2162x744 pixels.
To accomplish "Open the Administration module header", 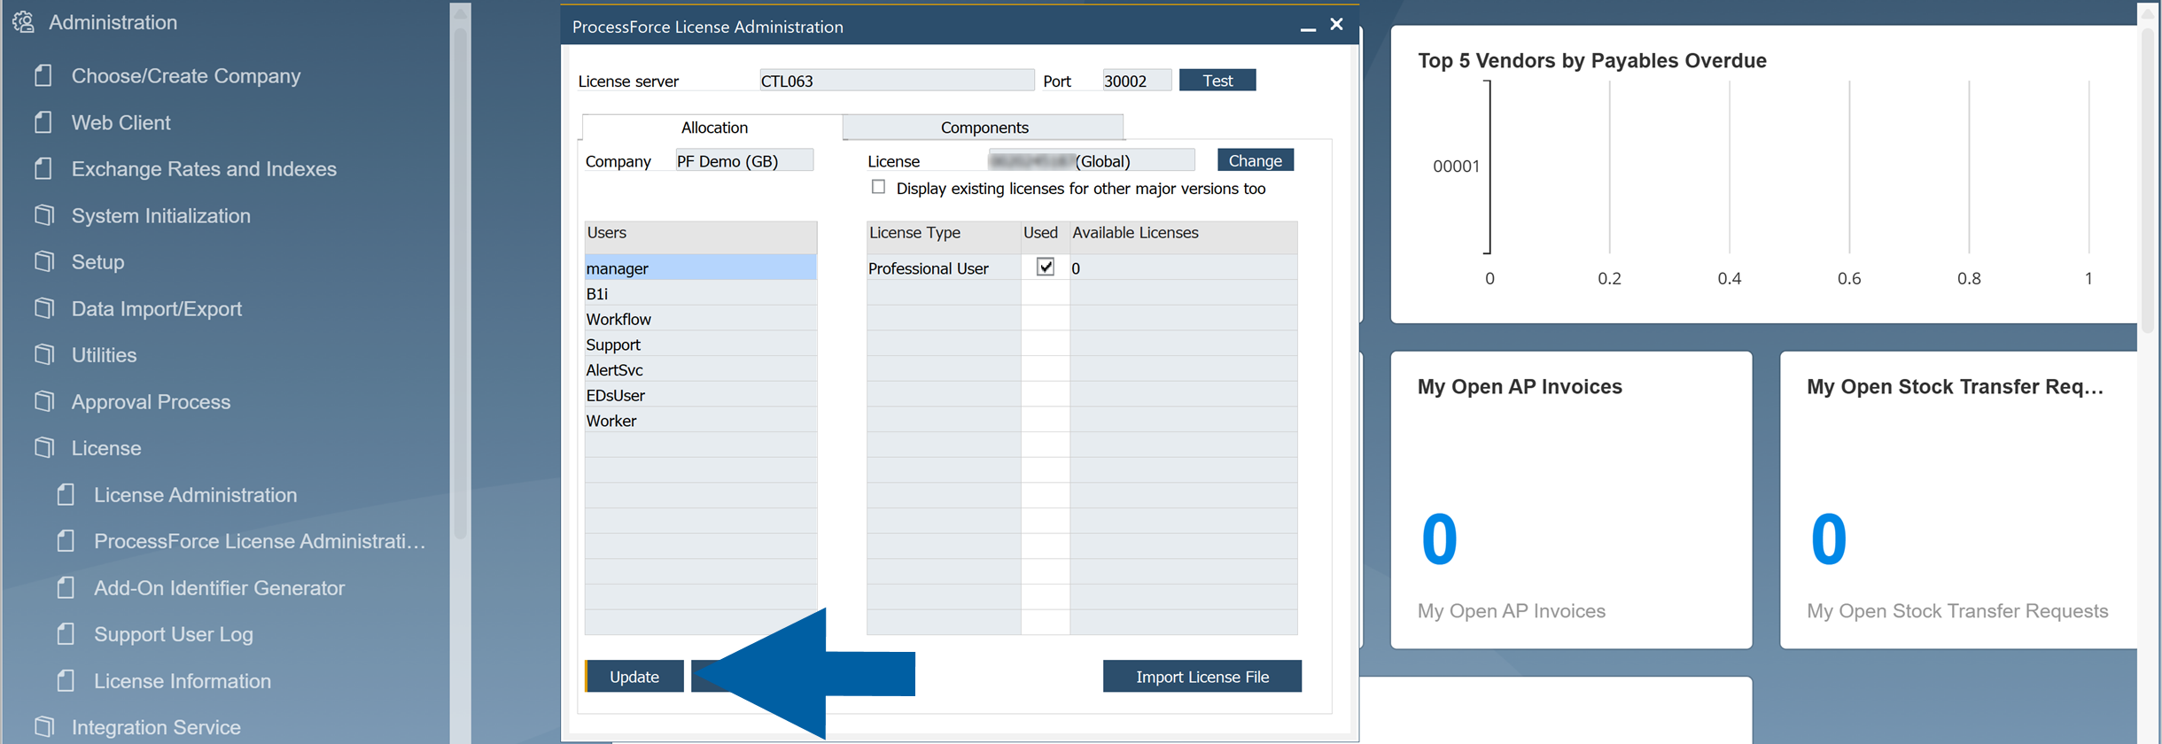I will point(113,22).
